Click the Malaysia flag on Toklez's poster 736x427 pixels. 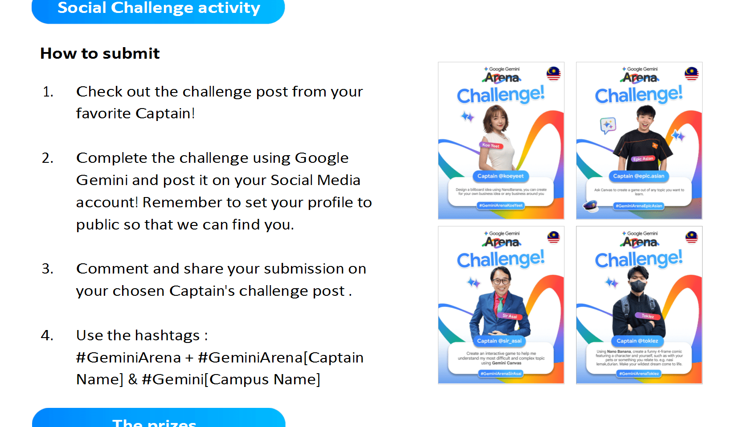click(x=691, y=238)
